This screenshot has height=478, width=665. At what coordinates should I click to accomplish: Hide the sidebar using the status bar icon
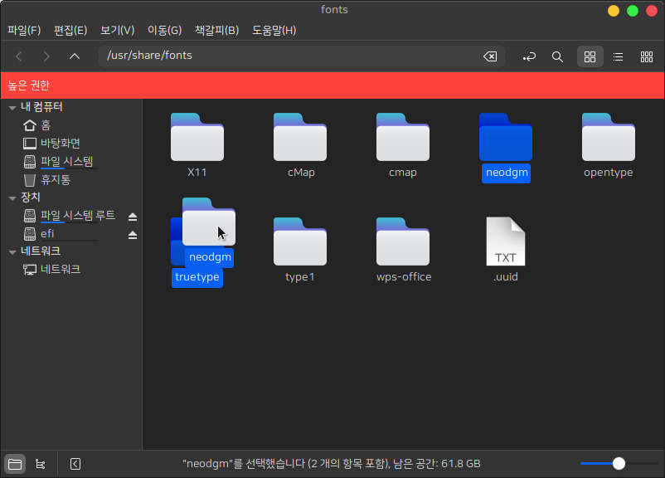tap(75, 464)
